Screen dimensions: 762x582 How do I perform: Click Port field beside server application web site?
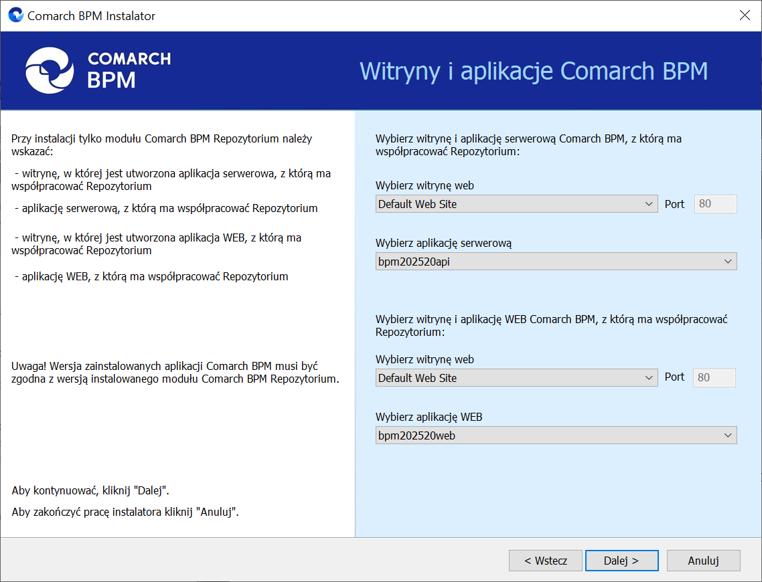pyautogui.click(x=715, y=204)
